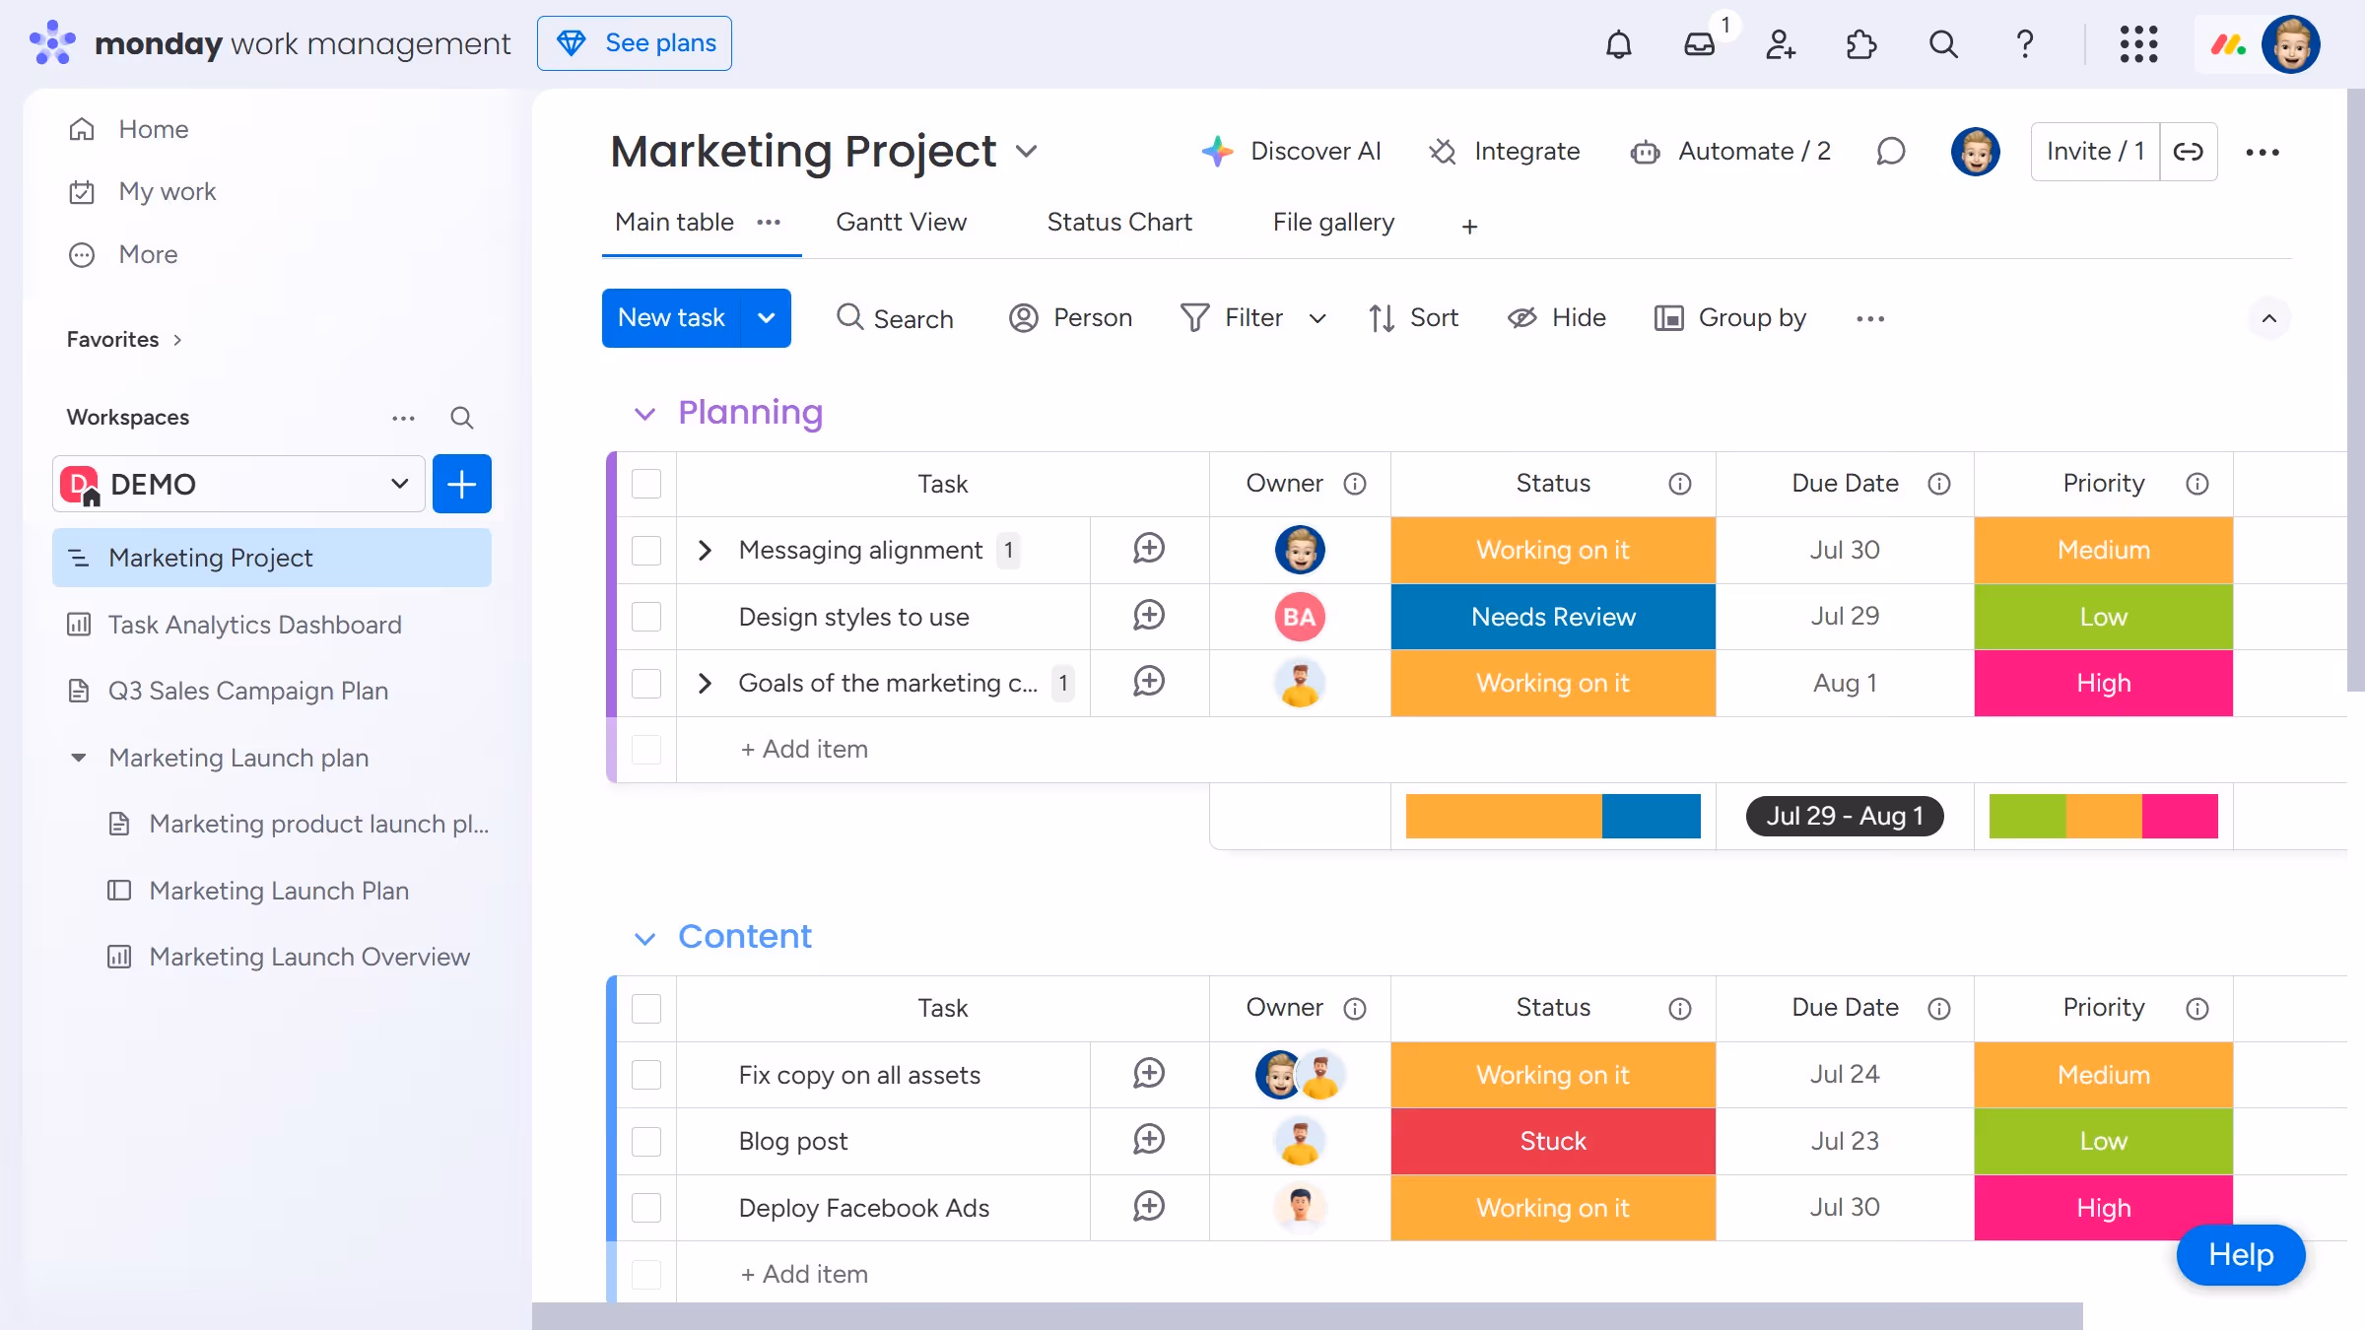Click the See plans button
This screenshot has height=1330, width=2365.
tap(635, 43)
